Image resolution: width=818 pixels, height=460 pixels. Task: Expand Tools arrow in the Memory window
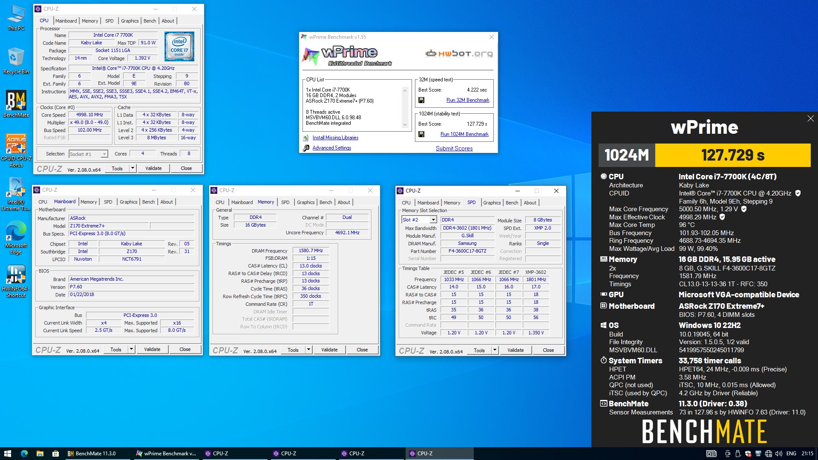coord(308,350)
